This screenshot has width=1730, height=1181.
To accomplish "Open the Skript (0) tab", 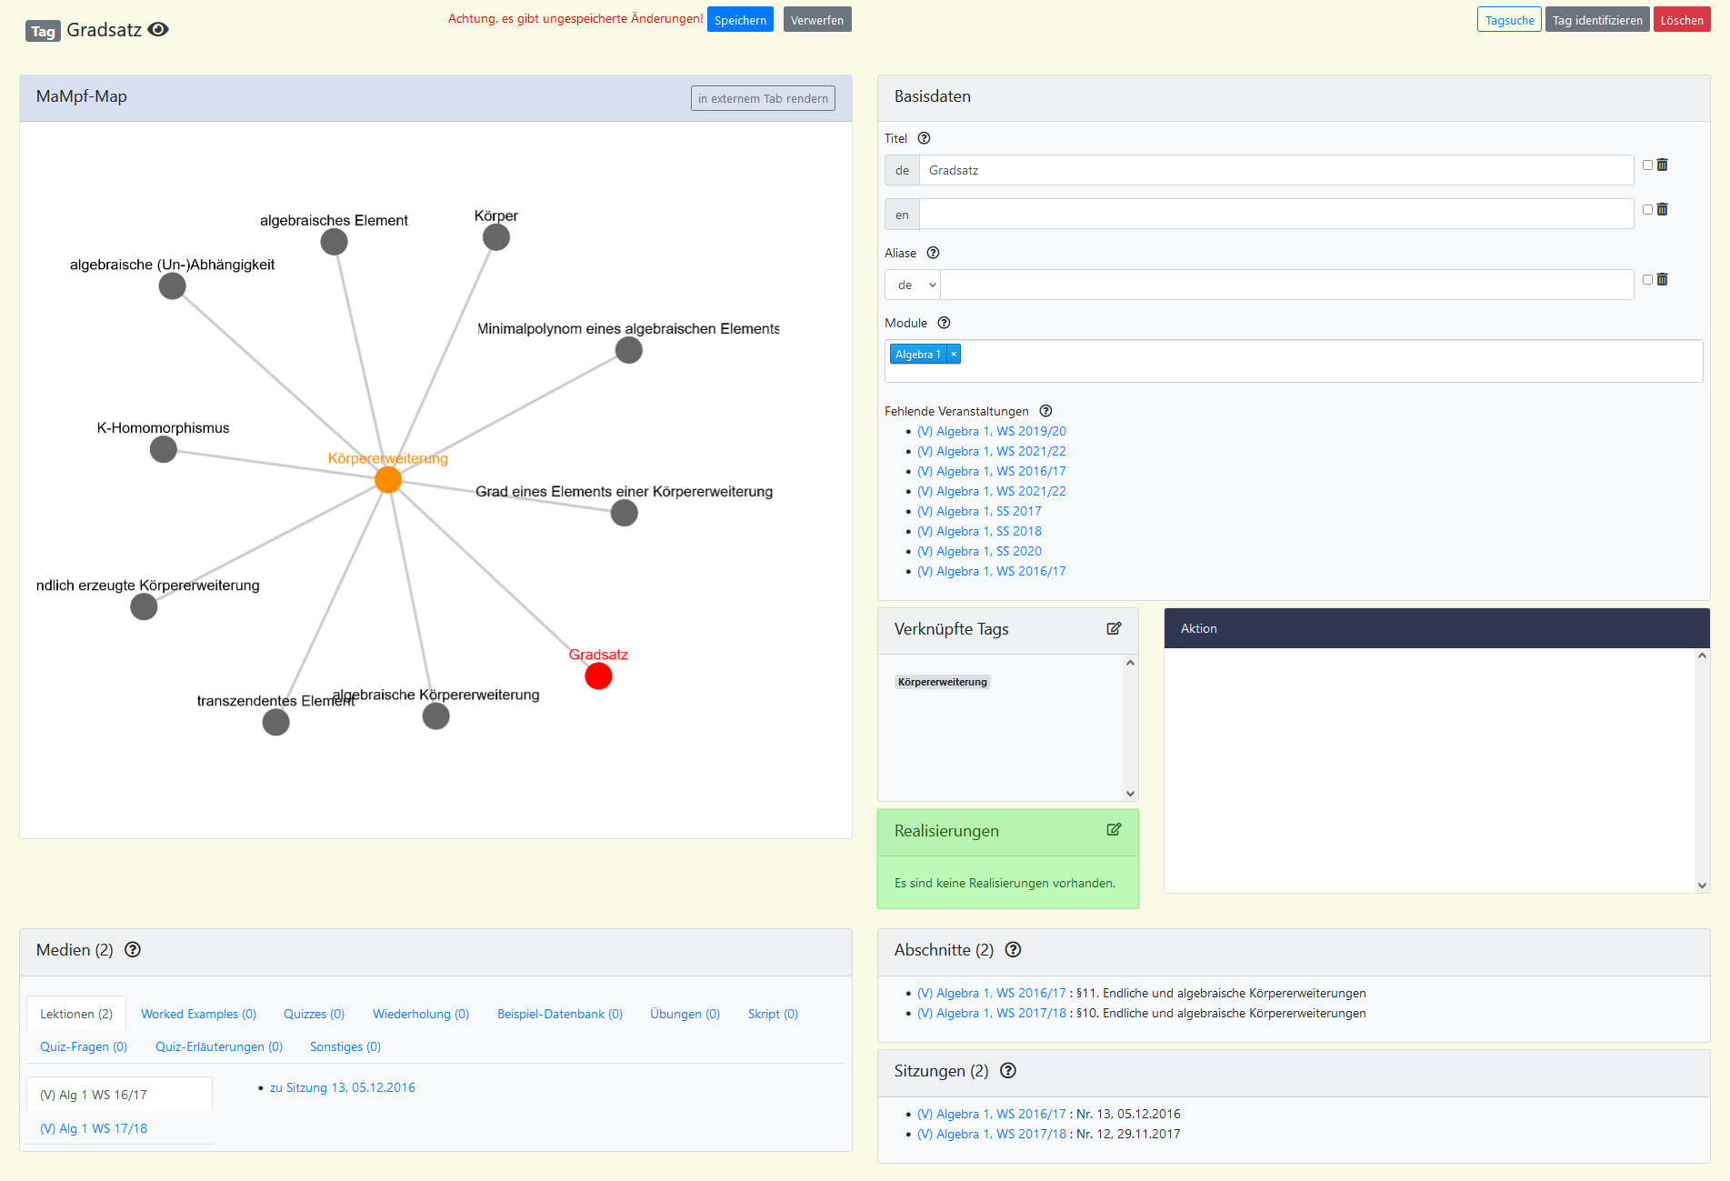I will tap(773, 1014).
